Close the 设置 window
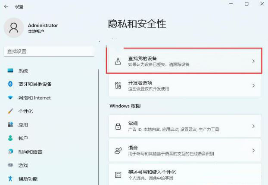 [262, 4]
